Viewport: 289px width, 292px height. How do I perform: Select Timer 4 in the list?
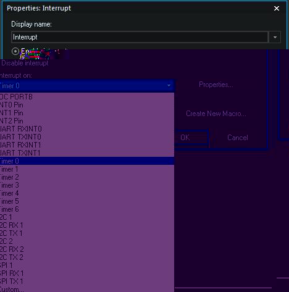[87, 193]
